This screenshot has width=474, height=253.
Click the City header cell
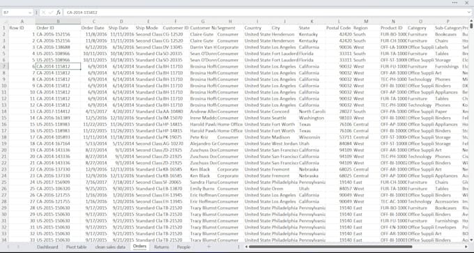(284, 28)
